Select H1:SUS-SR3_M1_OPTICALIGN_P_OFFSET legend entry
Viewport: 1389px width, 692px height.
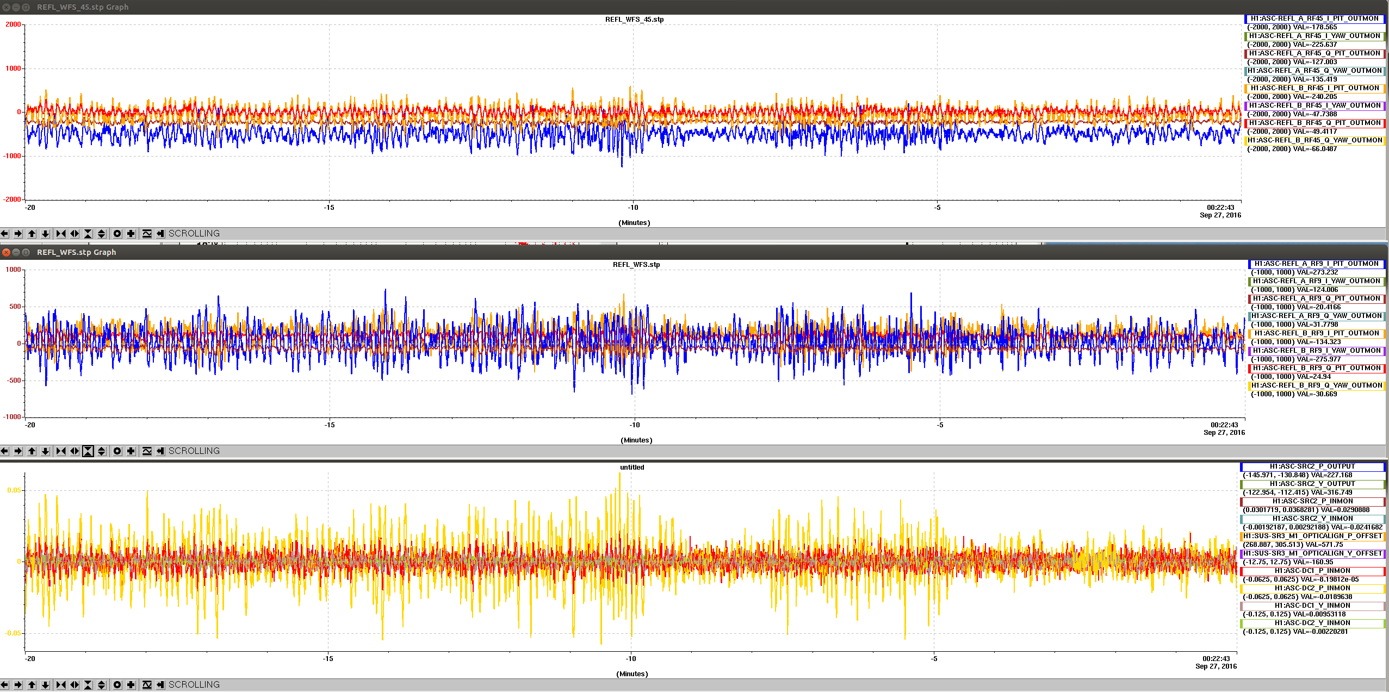click(x=1312, y=536)
